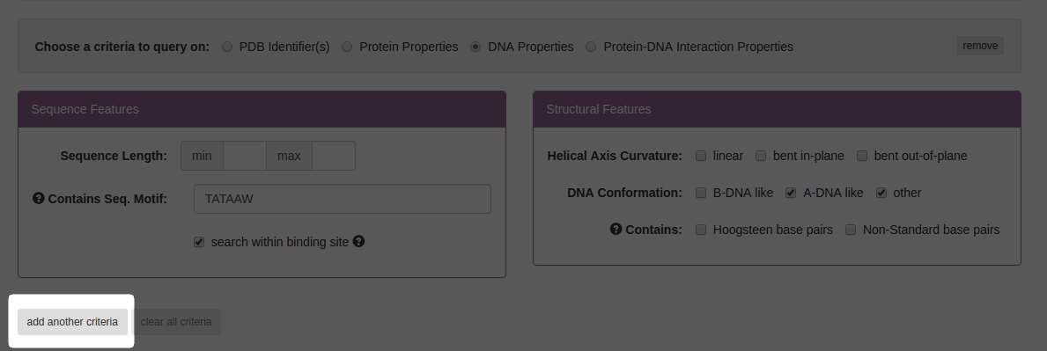Check B-DNA like conformation
This screenshot has height=351, width=1047.
click(700, 193)
